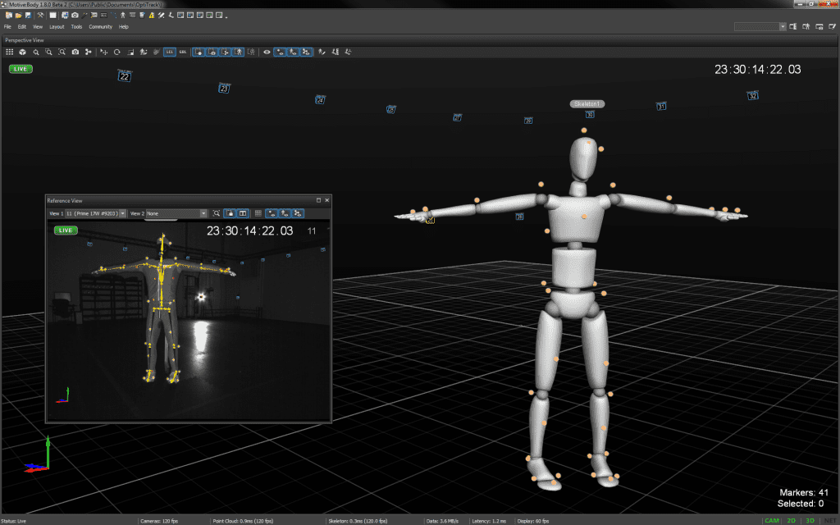The image size is (840, 525).
Task: Open the Community menu
Action: pos(100,27)
